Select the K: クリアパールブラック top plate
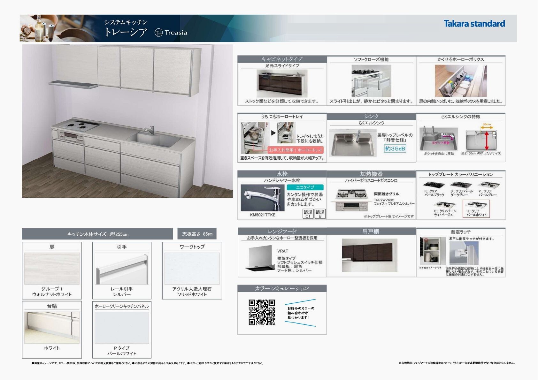Image resolution: width=538 pixels, height=380 pixels. tap(434, 189)
